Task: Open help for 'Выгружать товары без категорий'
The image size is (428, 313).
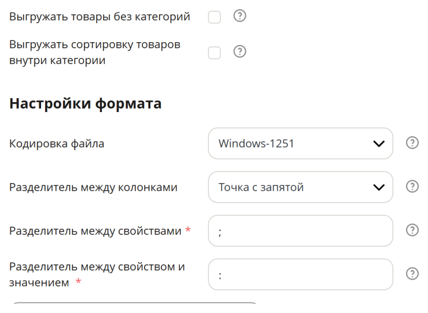Action: coord(239,16)
